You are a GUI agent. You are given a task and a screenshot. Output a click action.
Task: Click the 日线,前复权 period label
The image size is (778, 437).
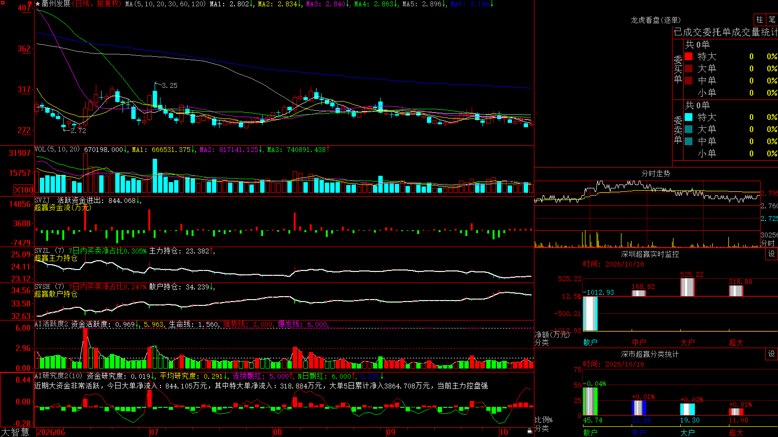point(96,4)
